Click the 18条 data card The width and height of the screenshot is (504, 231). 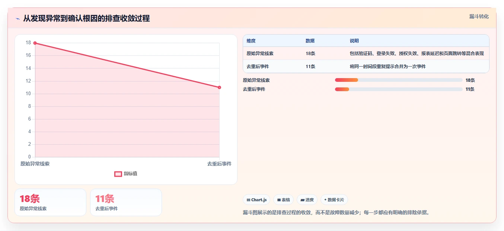(x=50, y=202)
